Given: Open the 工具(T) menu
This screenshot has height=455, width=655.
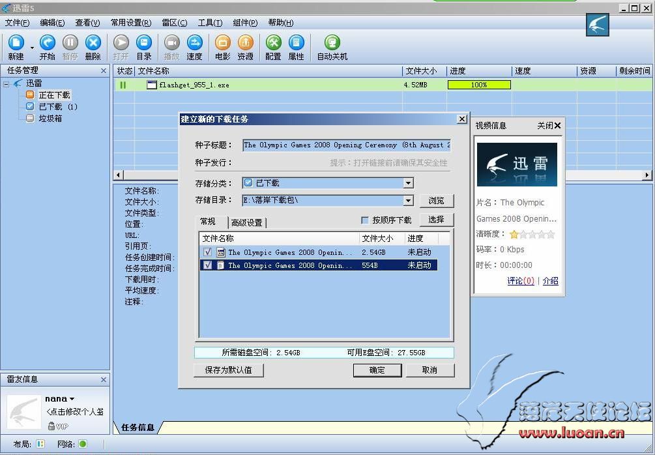Looking at the screenshot, I should tap(210, 23).
